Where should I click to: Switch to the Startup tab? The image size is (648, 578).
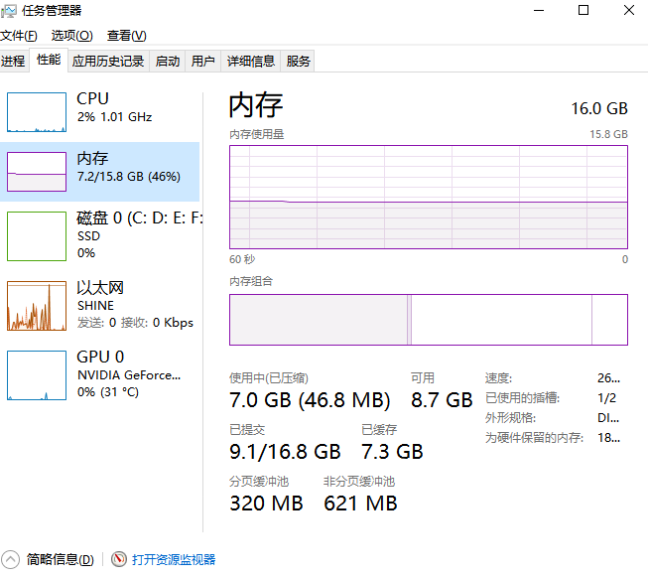[168, 62]
